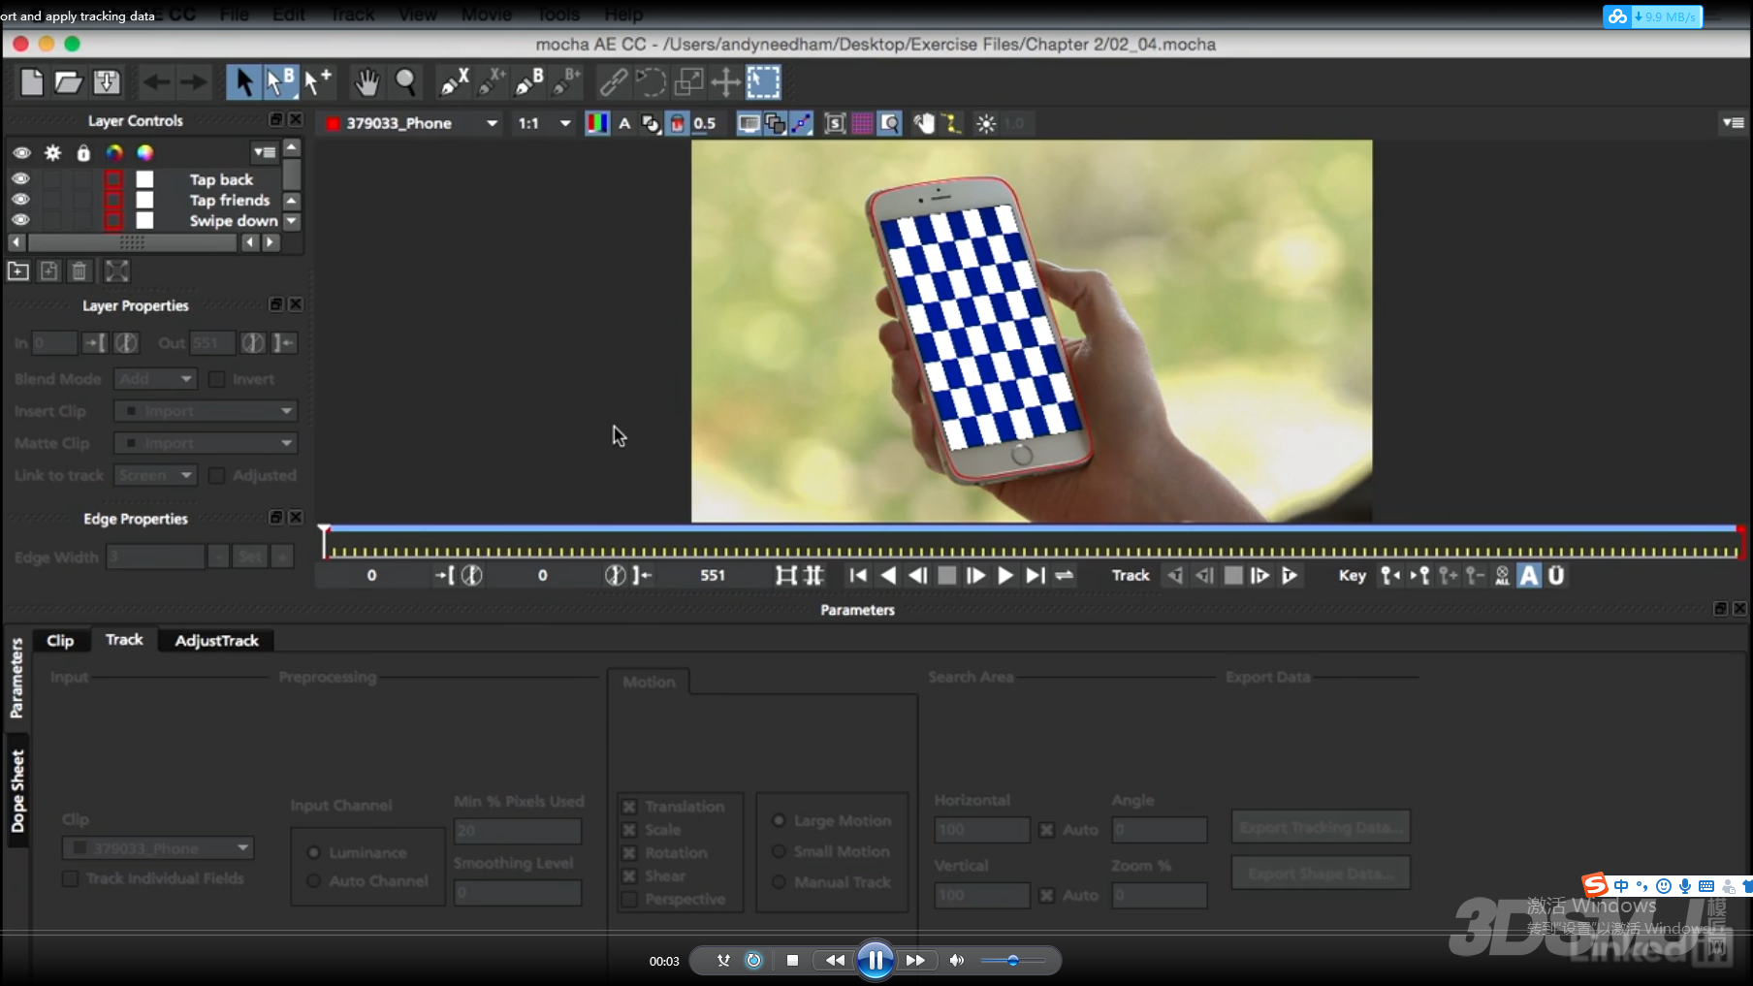Toggle Perspective motion checkbox
The height and width of the screenshot is (986, 1753).
pos(629,899)
